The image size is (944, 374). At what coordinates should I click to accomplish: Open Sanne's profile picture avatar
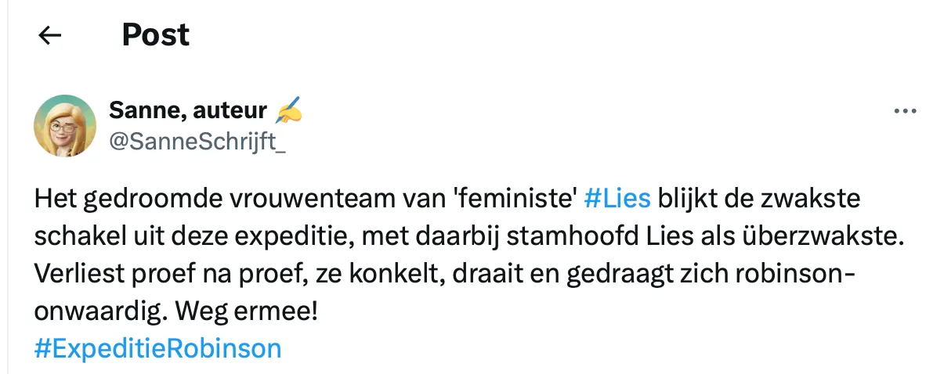coord(65,125)
